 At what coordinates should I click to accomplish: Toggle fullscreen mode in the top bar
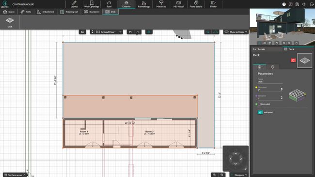[304, 4]
